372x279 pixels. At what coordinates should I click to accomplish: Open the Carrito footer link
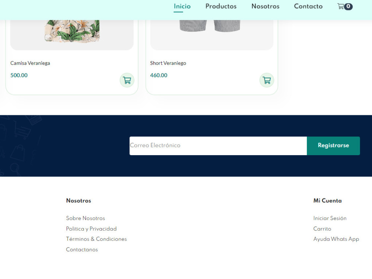[x=322, y=229]
